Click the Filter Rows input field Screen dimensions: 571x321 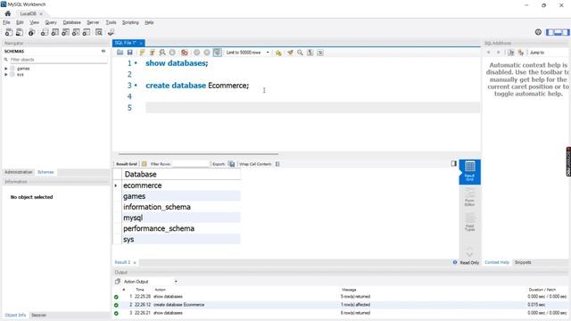coord(190,164)
